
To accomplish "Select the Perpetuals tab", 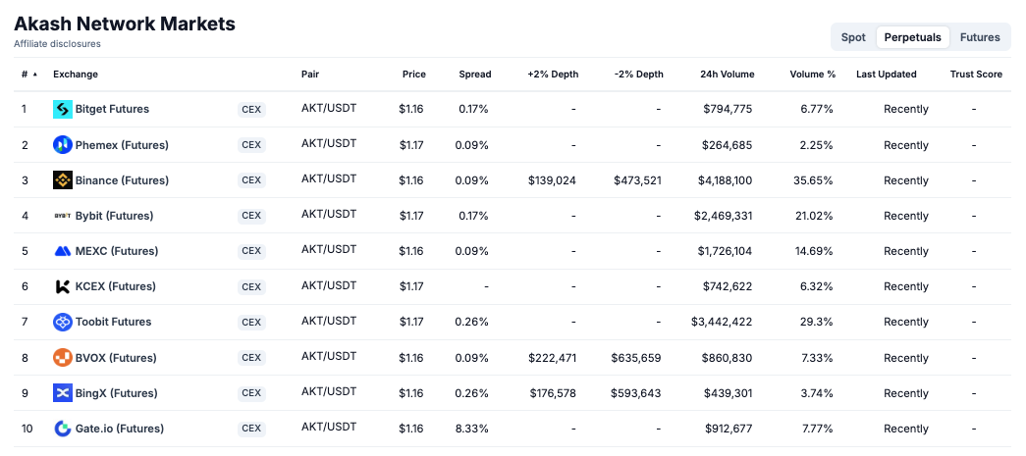I will [912, 37].
